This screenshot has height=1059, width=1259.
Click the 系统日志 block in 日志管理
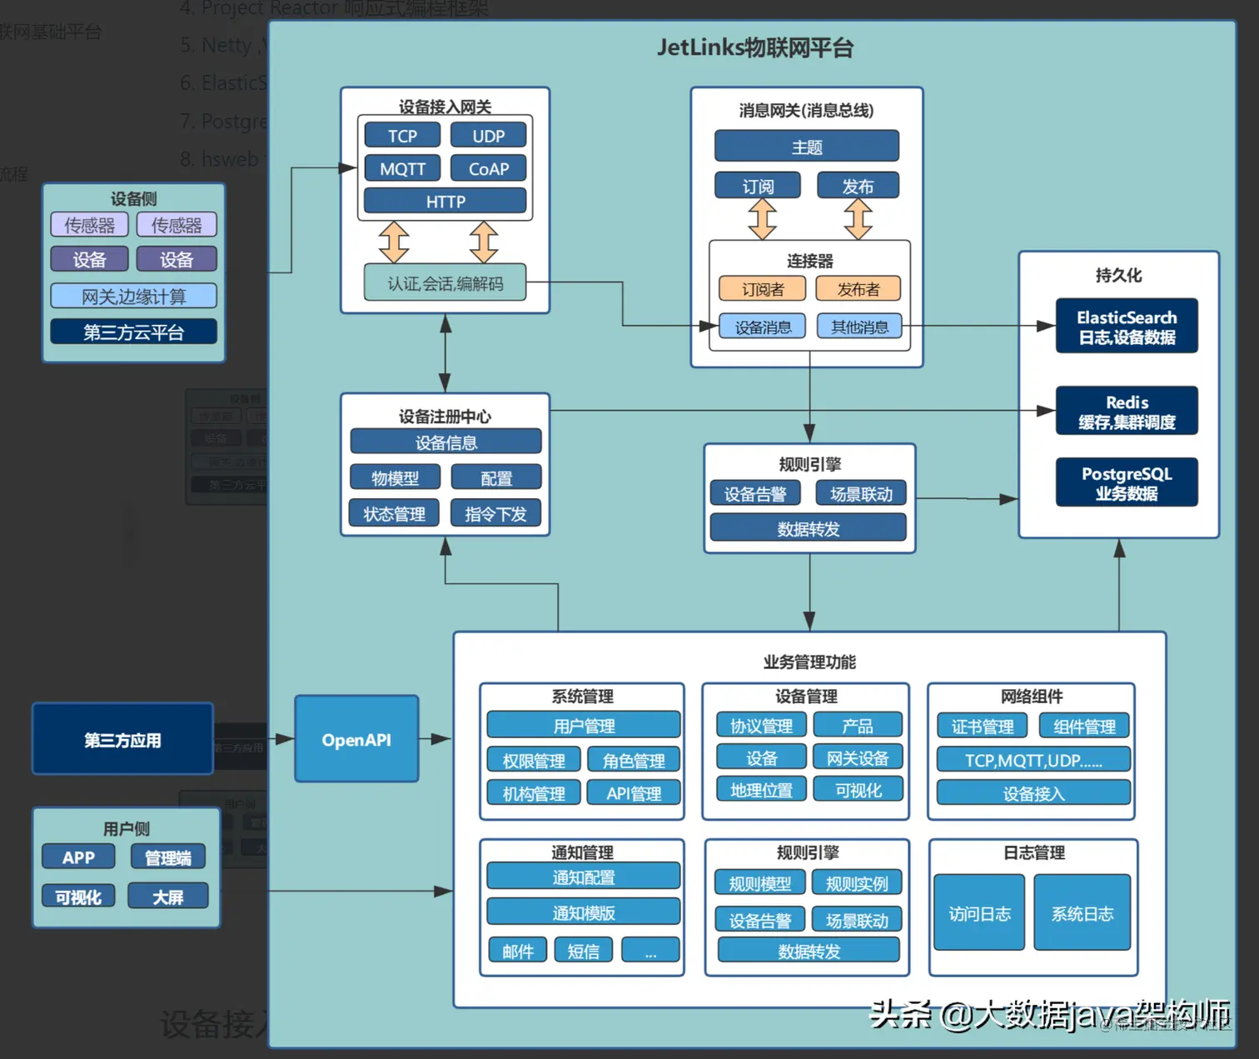pyautogui.click(x=1082, y=913)
